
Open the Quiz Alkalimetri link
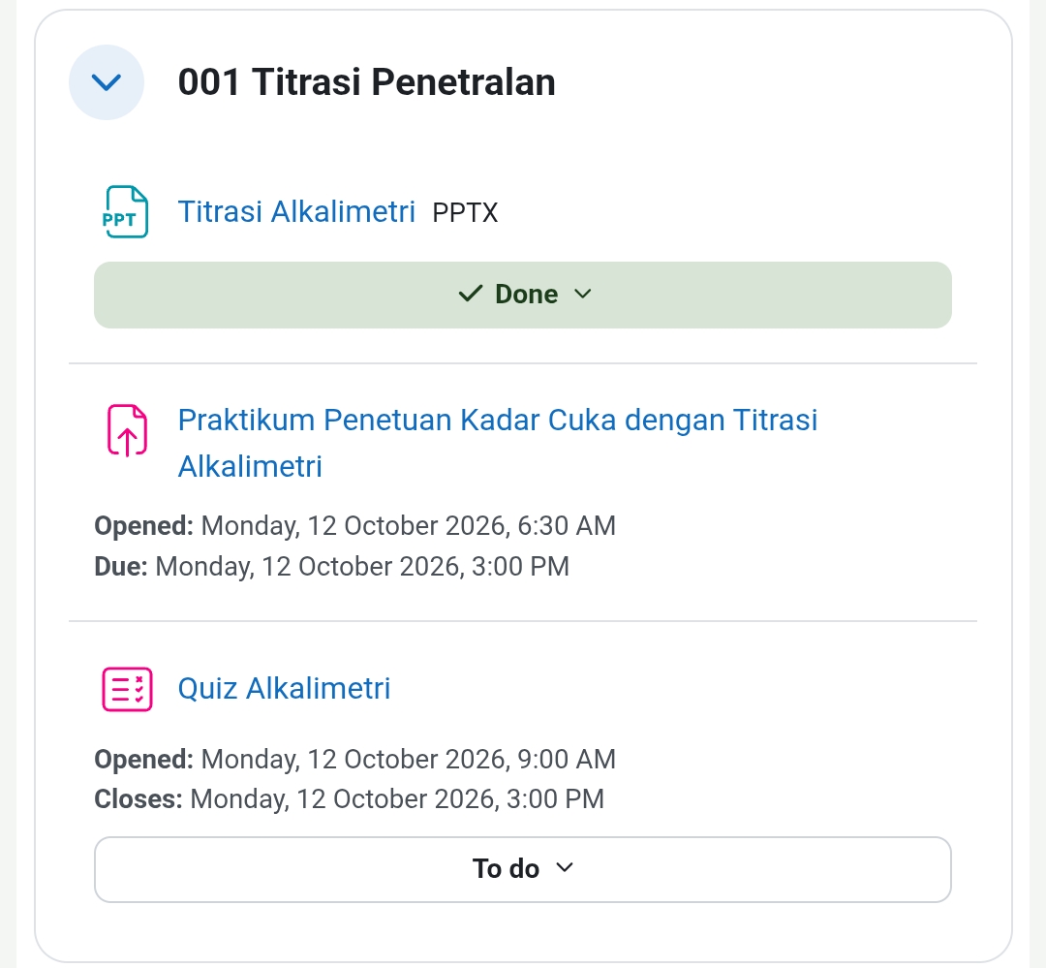[284, 688]
